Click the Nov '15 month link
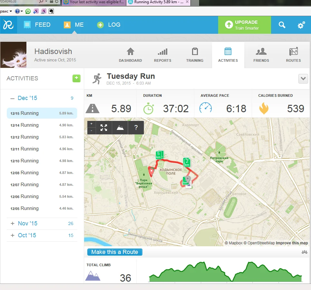This screenshot has width=311, height=290. [x=28, y=223]
